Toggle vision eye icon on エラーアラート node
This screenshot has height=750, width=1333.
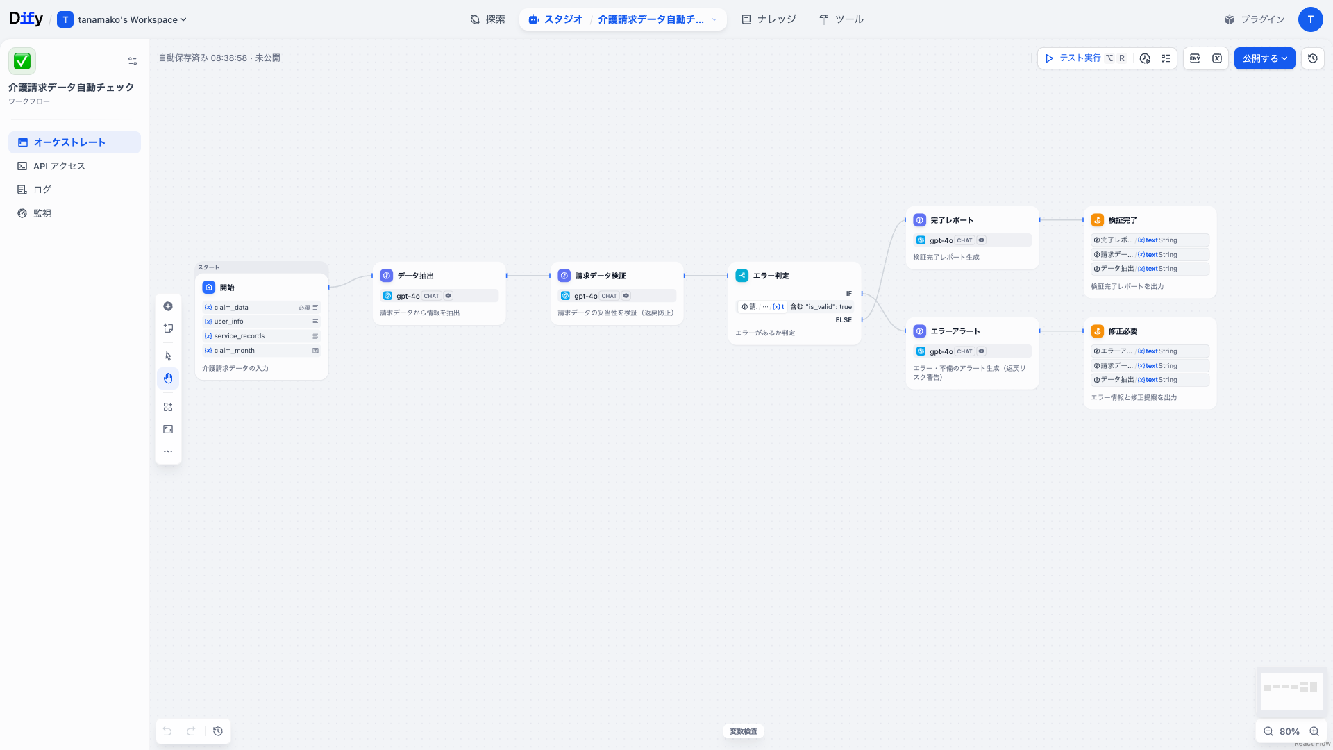coord(982,351)
